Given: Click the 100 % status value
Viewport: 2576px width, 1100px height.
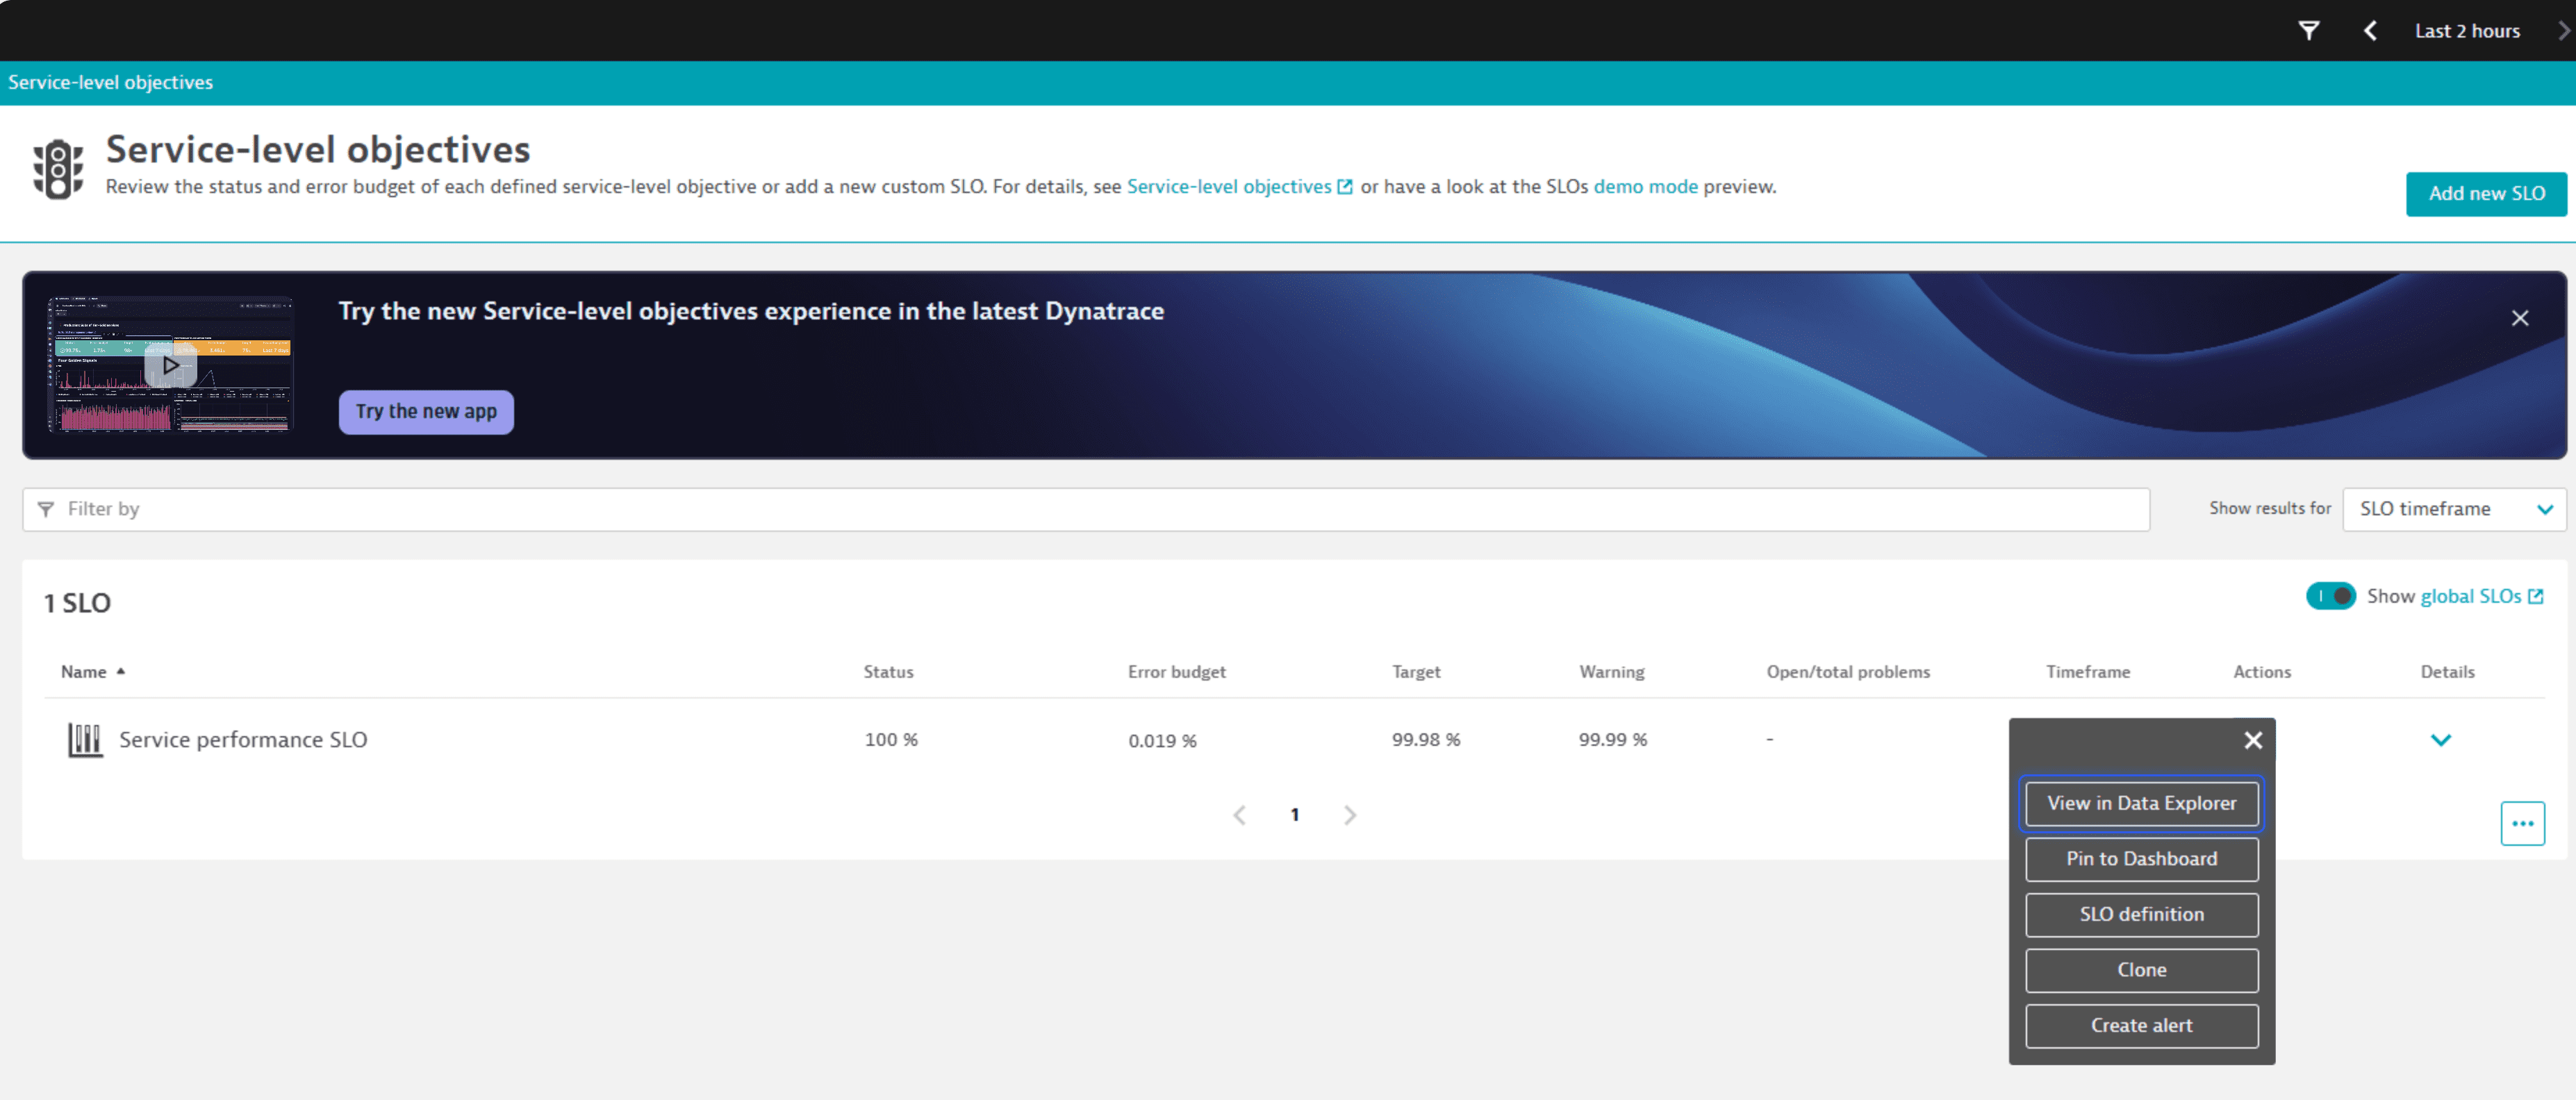Looking at the screenshot, I should point(890,740).
